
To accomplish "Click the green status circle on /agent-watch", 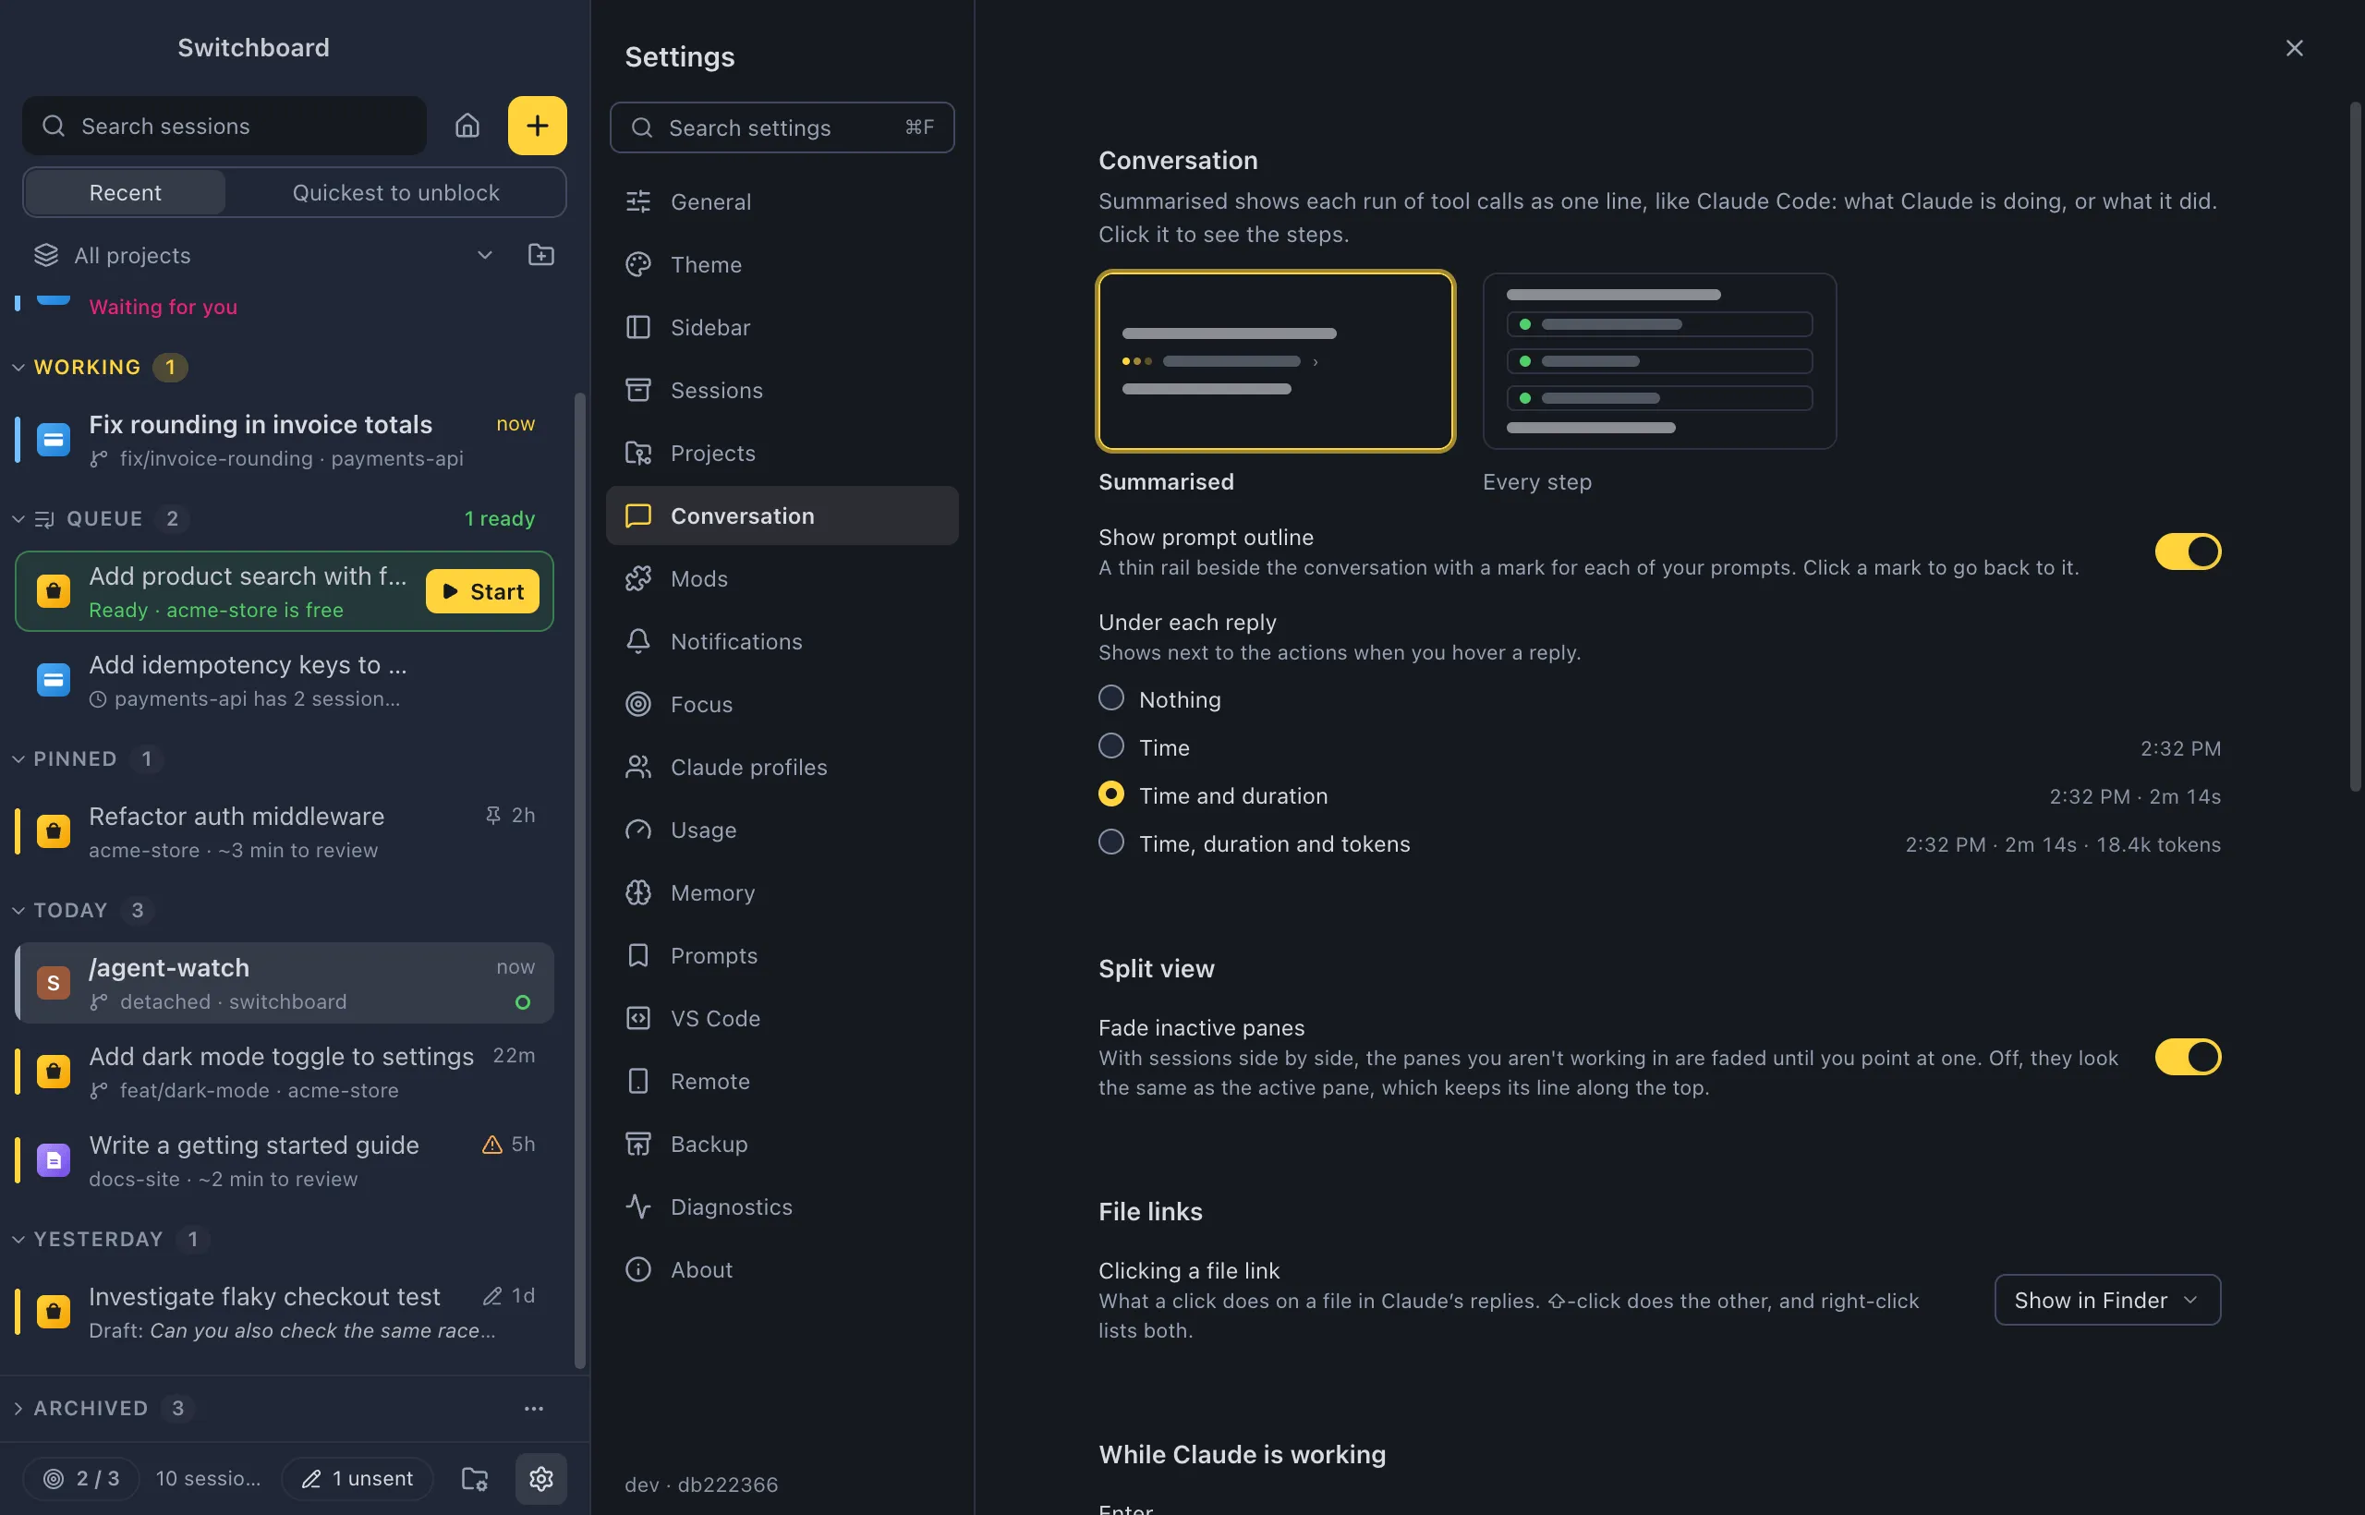I will point(524,1001).
